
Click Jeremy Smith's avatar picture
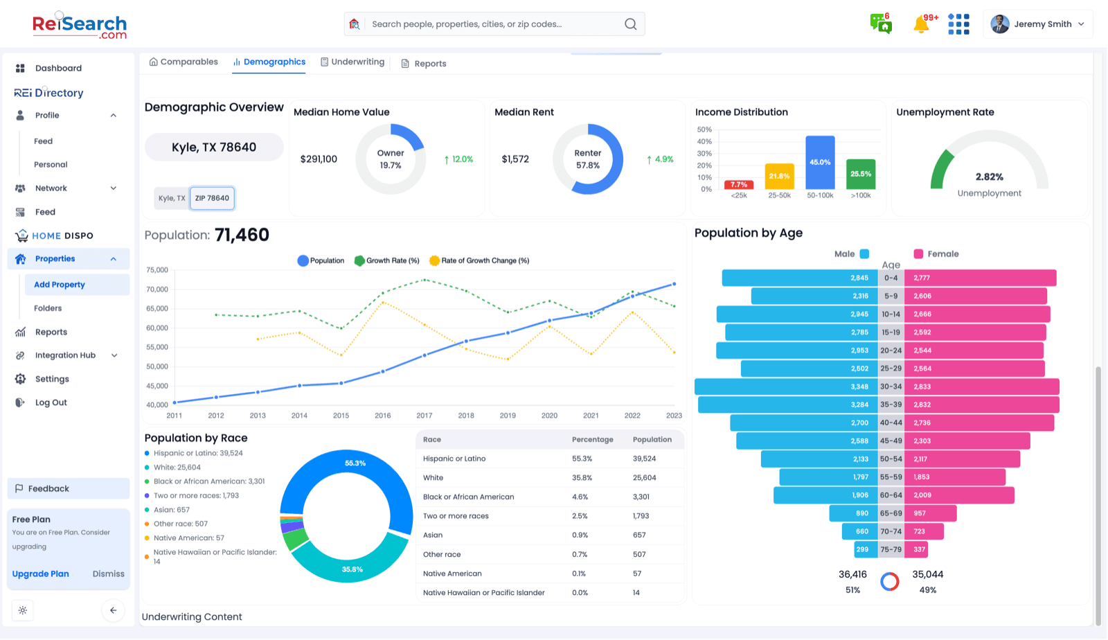click(x=999, y=24)
